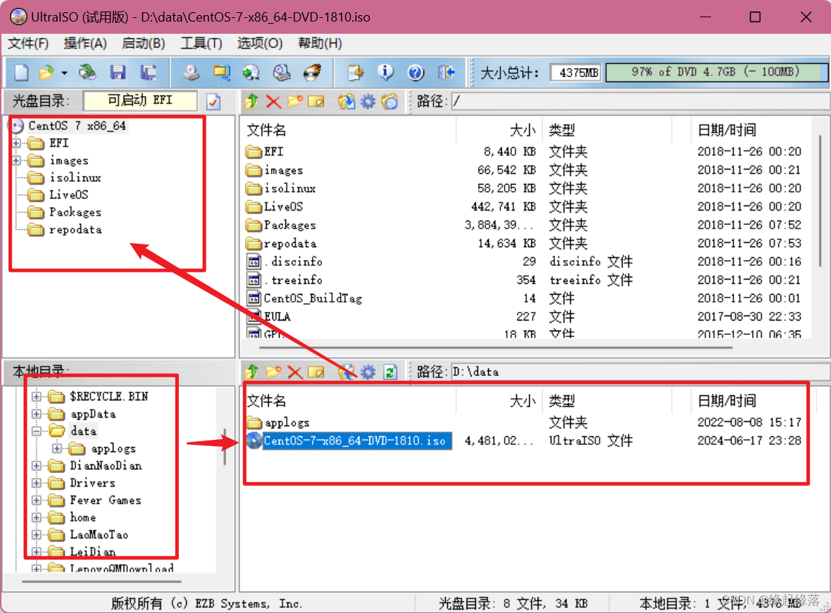Click gear icon in local panel toolbar
Screen dimensions: 831x613
[x=368, y=372]
